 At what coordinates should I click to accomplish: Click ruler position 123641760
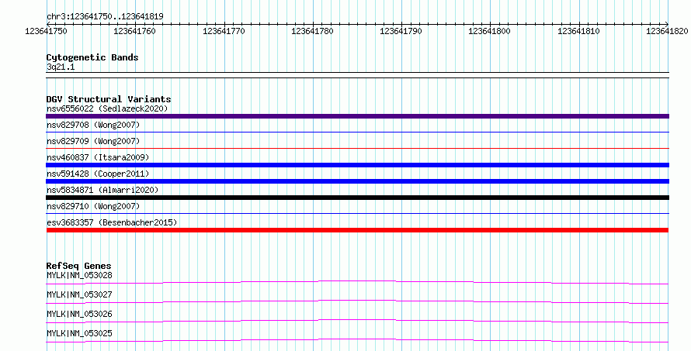134,31
